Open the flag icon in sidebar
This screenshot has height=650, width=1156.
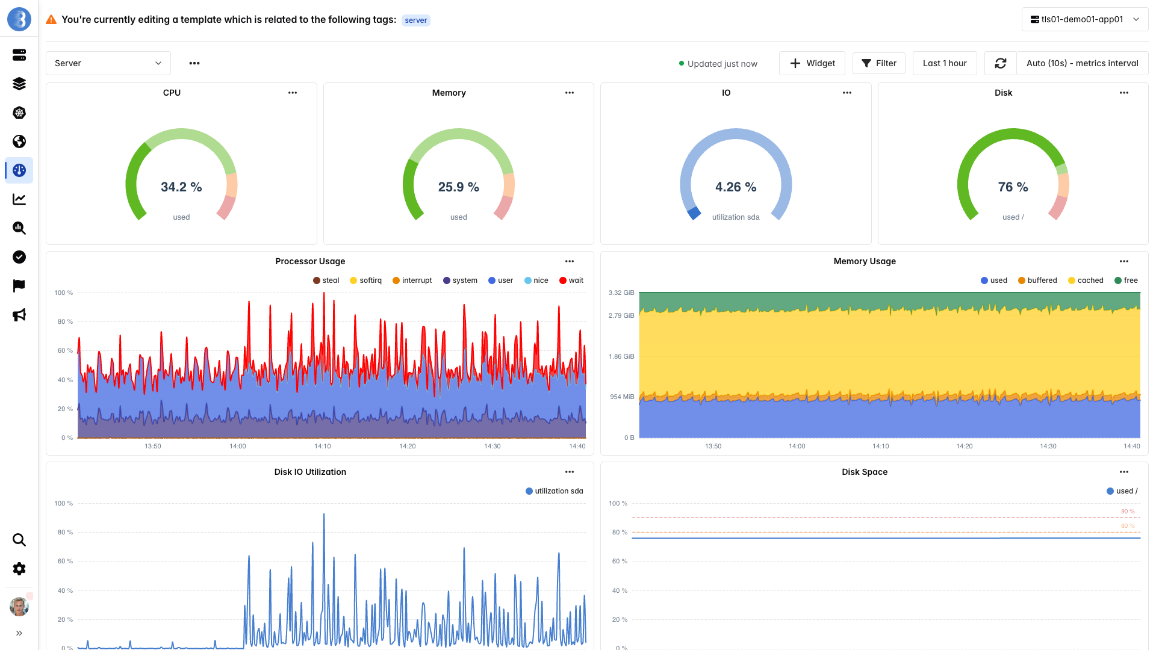[19, 286]
